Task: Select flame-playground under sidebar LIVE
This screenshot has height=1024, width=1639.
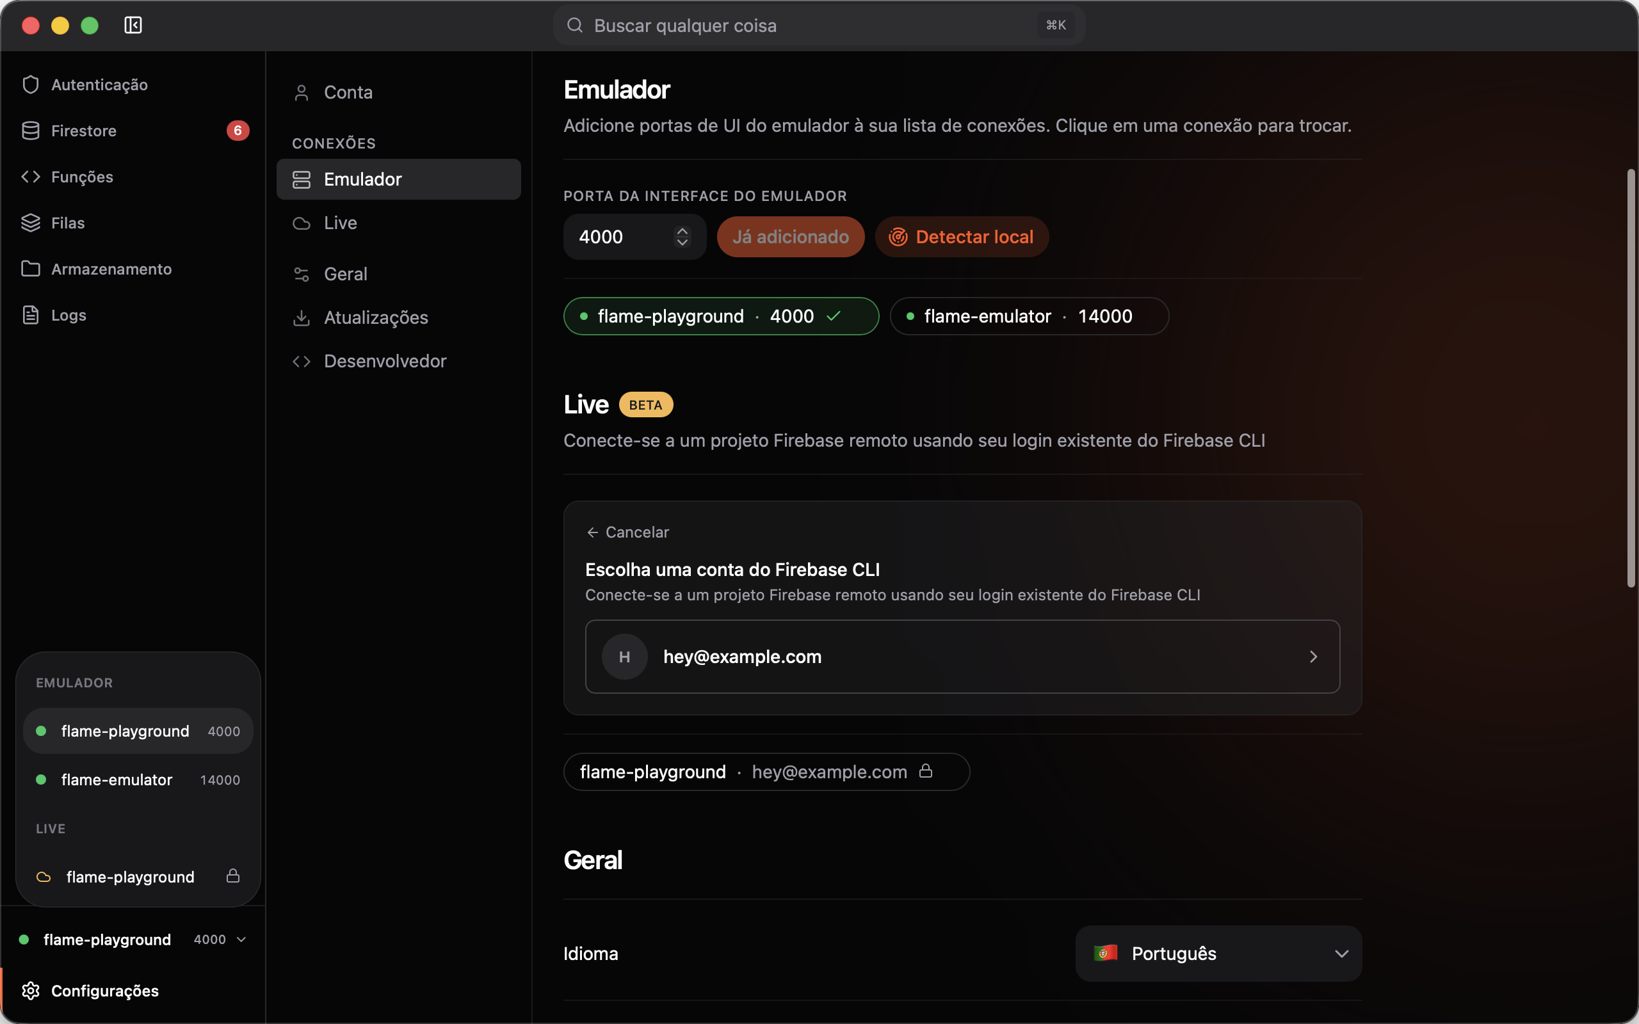Action: 138,877
